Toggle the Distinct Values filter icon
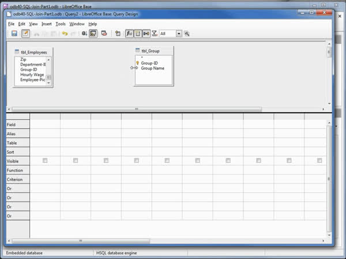The image size is (346, 259). pyautogui.click(x=155, y=34)
